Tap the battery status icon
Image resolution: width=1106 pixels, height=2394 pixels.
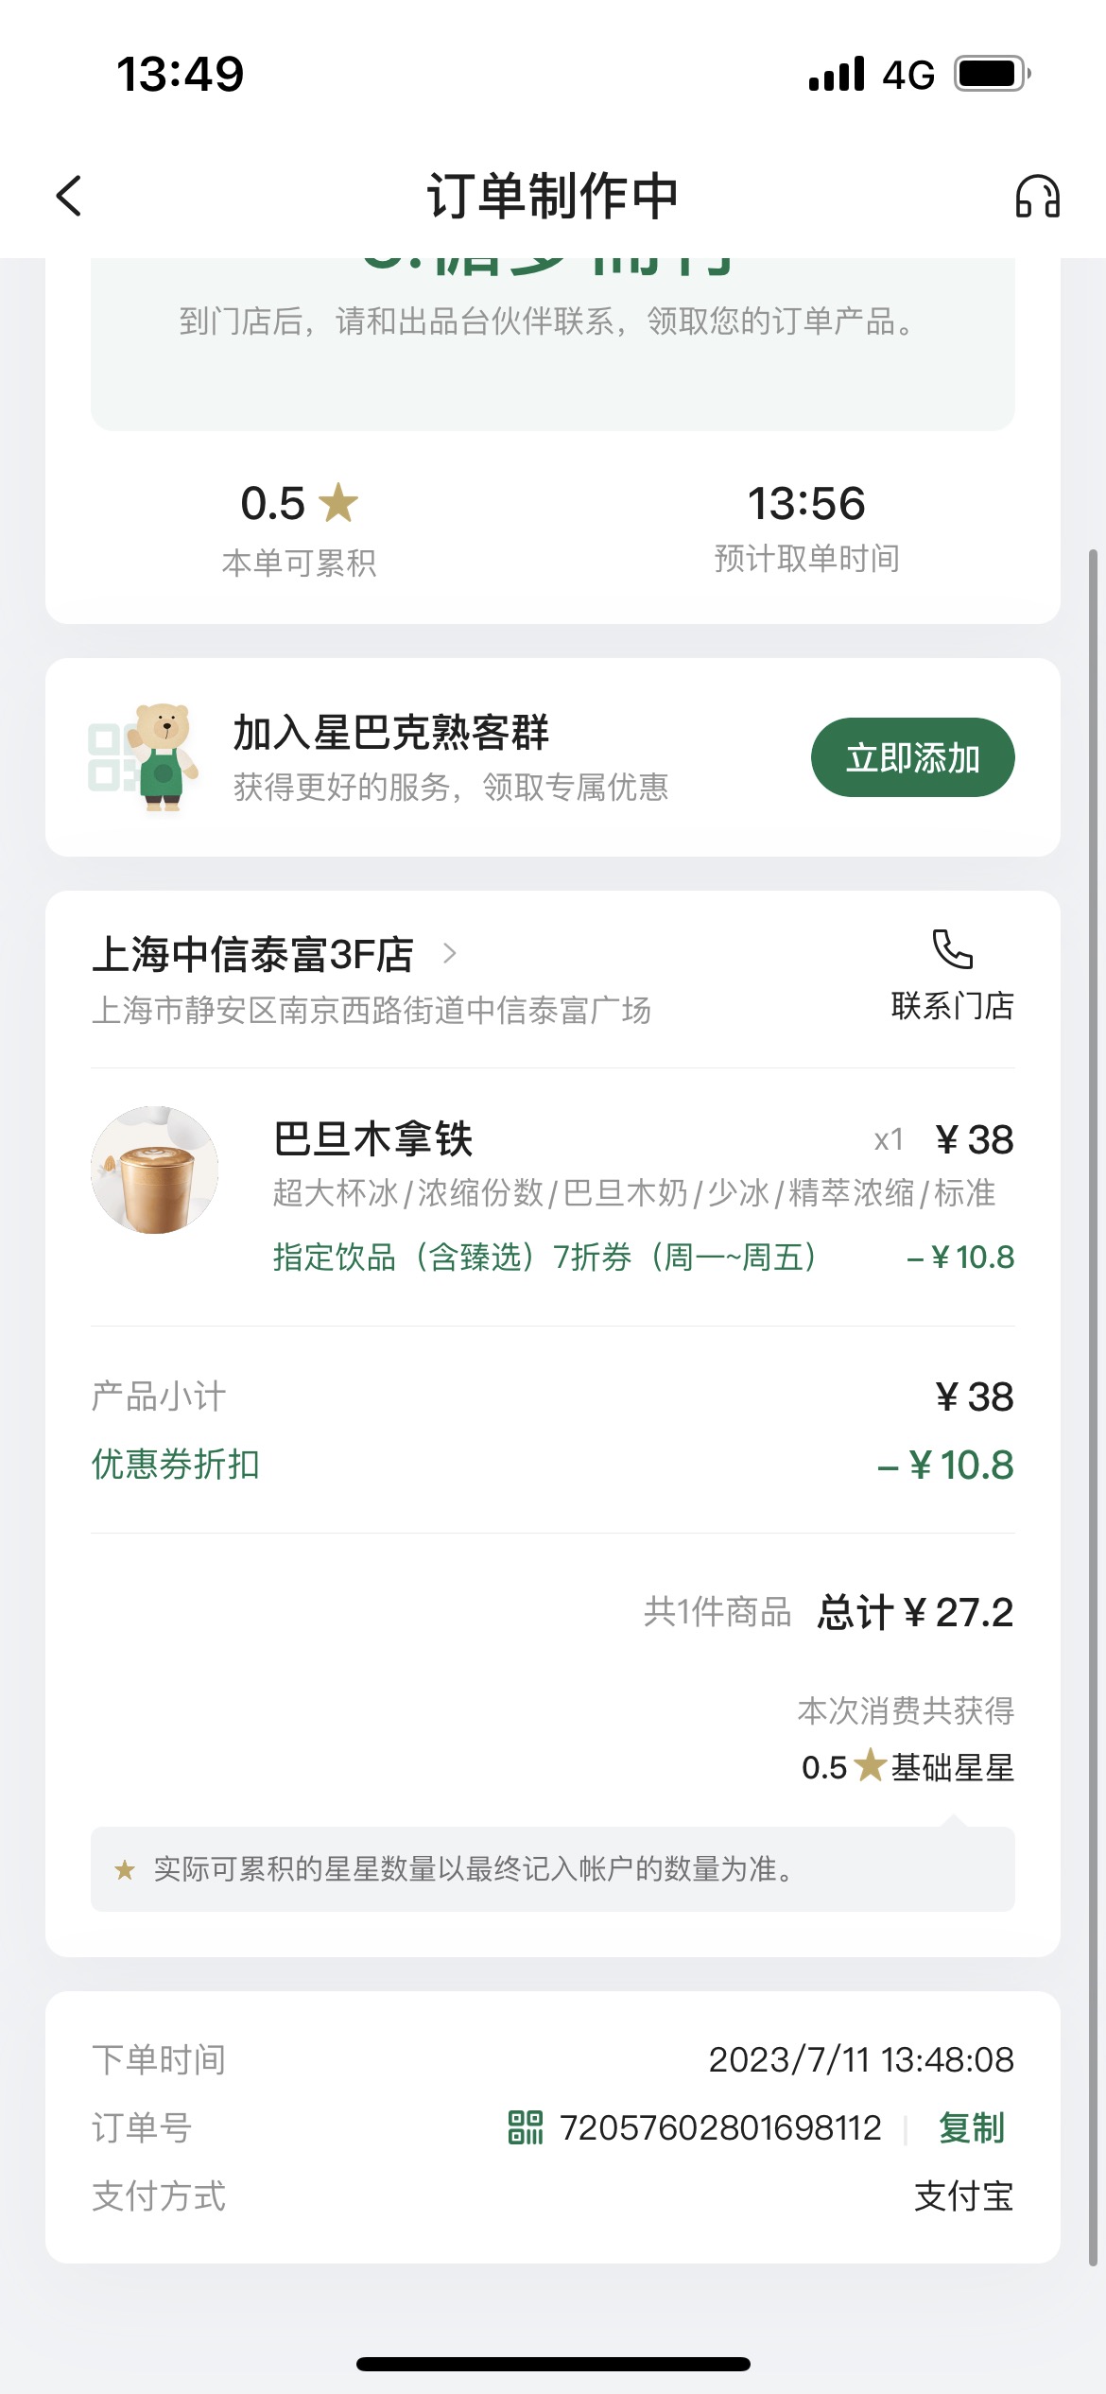click(992, 73)
